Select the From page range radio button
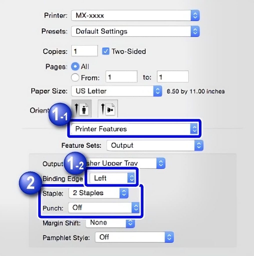Viewport: 254px width, 256px height. [75, 77]
